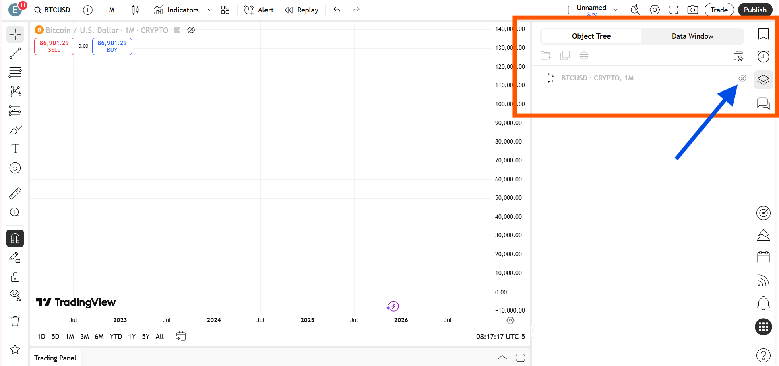Open the Text annotation tool
Screen dimensions: 779x366
[x=15, y=148]
